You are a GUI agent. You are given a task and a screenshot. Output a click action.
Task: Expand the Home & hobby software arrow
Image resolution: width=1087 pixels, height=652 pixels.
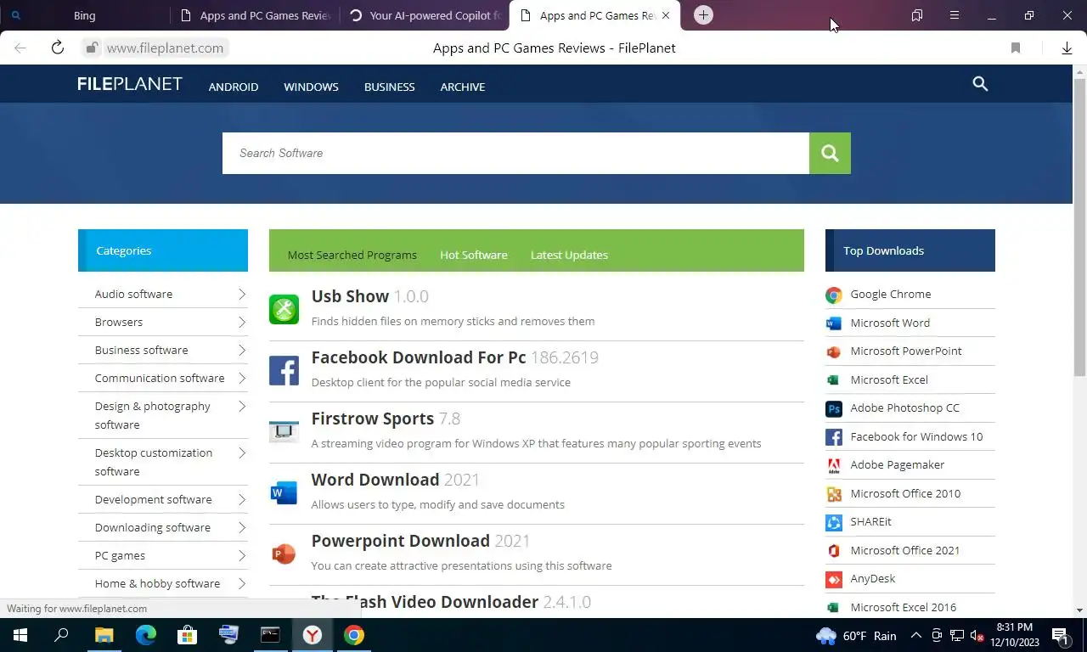242,583
